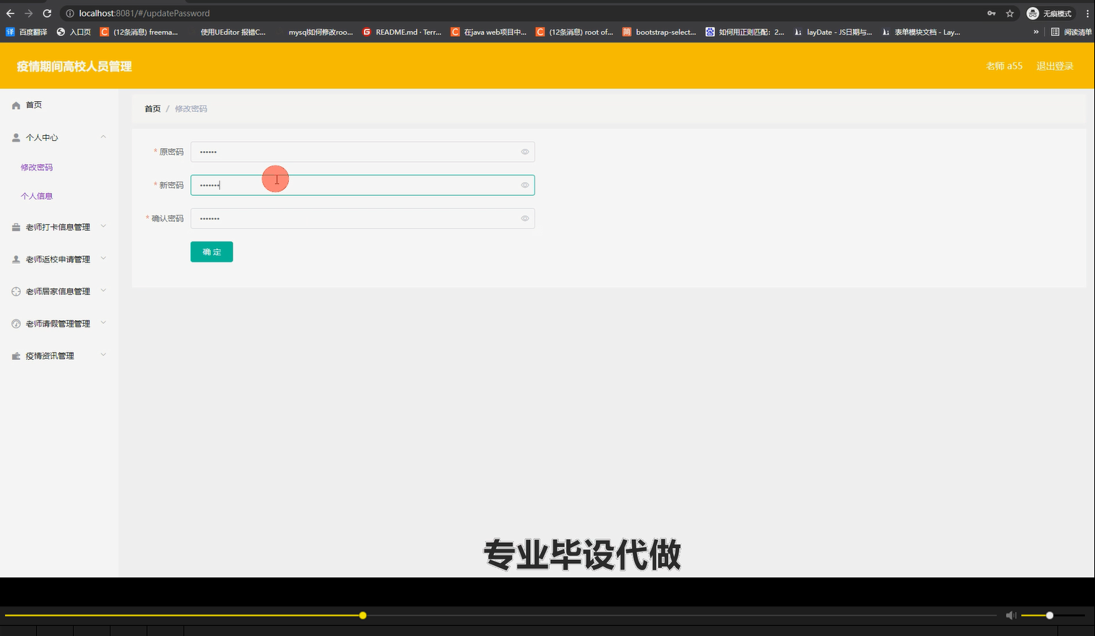
Task: Open the browser three-dot menu
Action: (x=1087, y=13)
